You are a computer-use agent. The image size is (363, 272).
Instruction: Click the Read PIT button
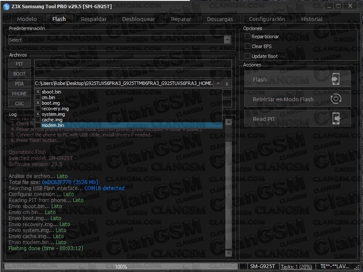[297, 118]
